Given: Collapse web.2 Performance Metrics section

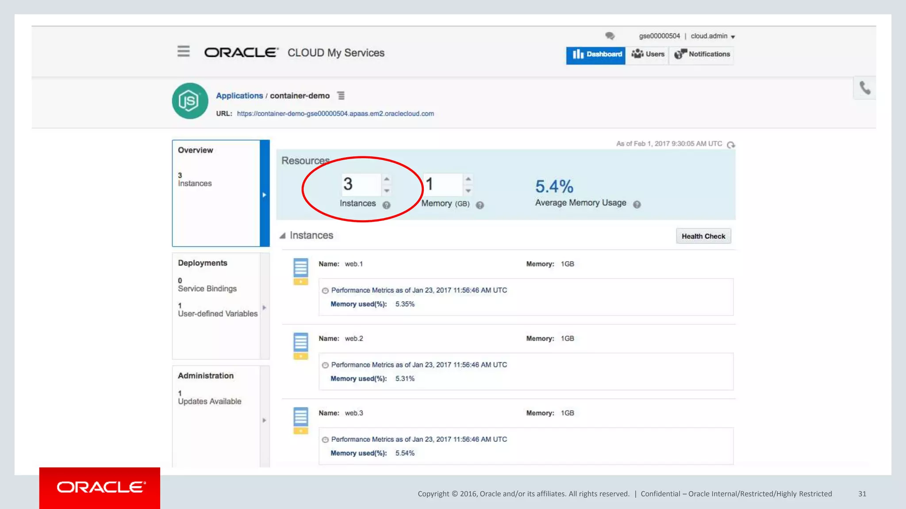Looking at the screenshot, I should [325, 365].
